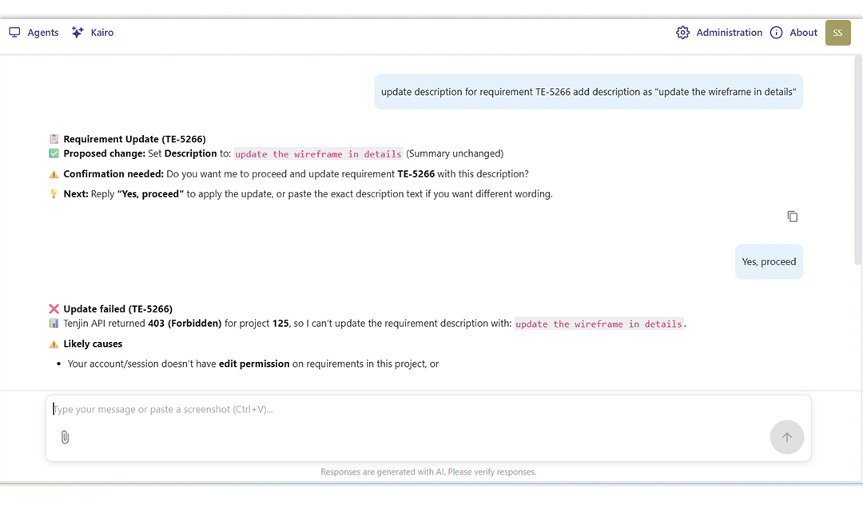Click the green checkmark Proposed change icon
The width and height of the screenshot is (863, 505).
(54, 153)
